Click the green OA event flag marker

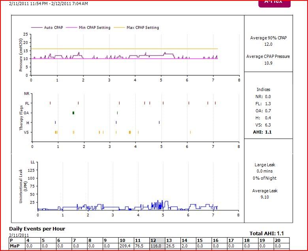click(x=73, y=113)
